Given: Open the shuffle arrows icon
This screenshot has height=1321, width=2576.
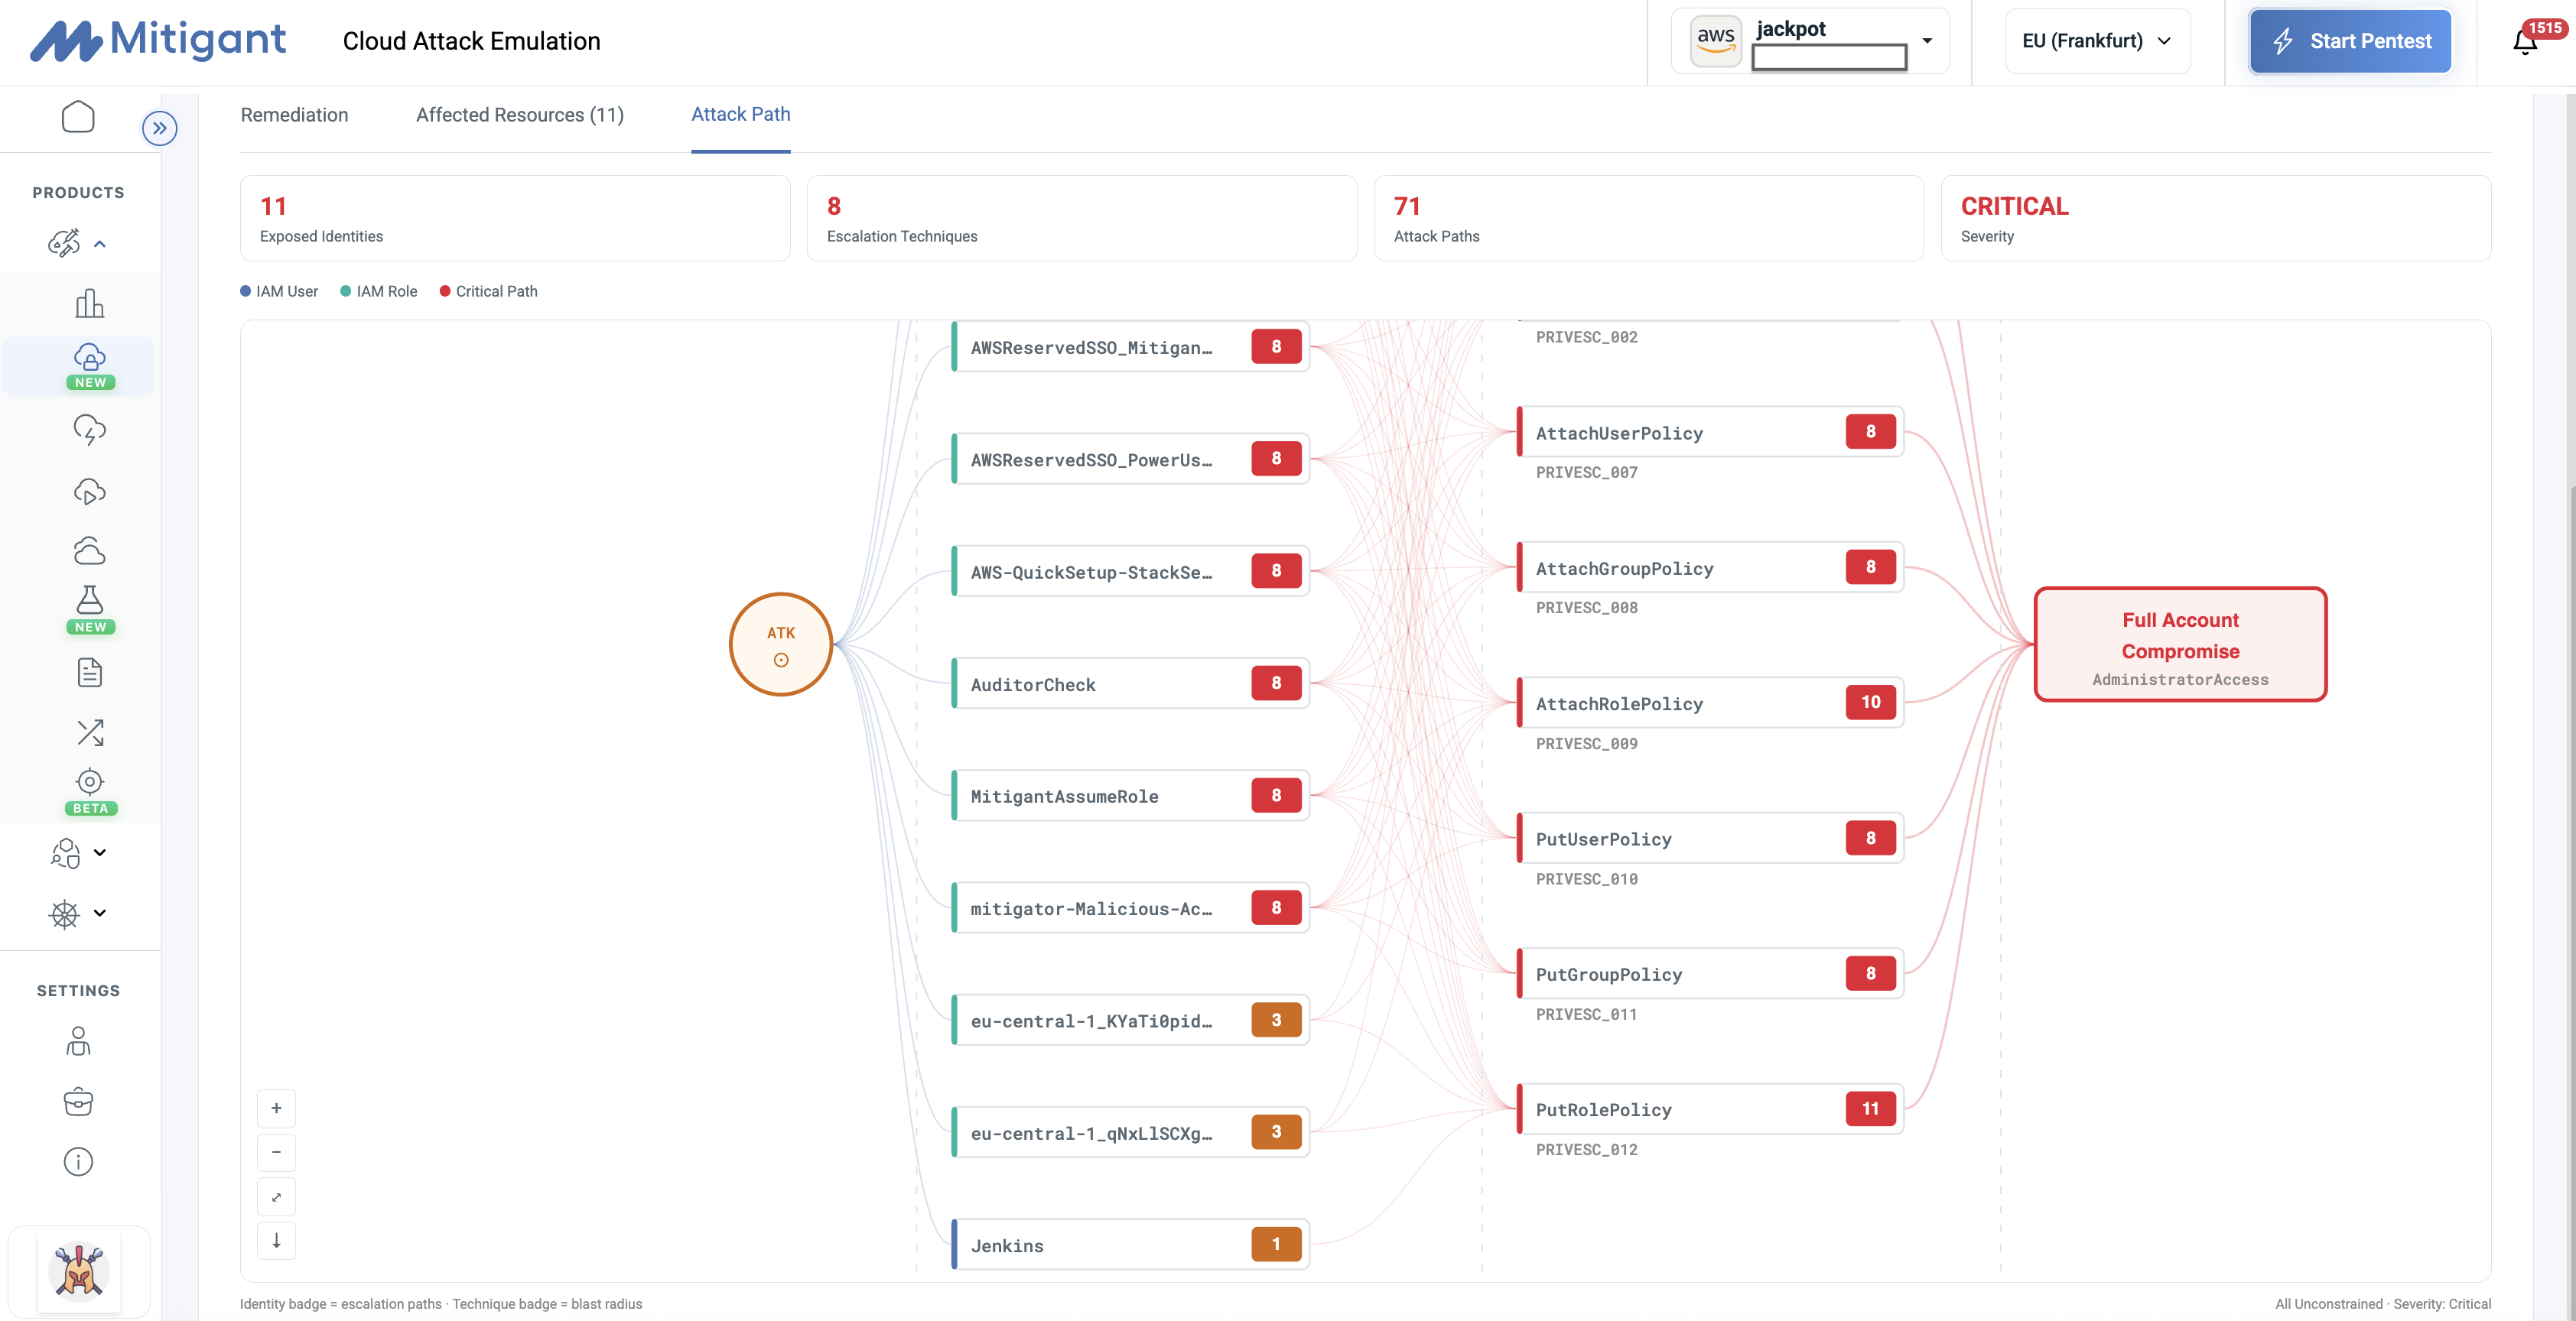Looking at the screenshot, I should coord(89,732).
